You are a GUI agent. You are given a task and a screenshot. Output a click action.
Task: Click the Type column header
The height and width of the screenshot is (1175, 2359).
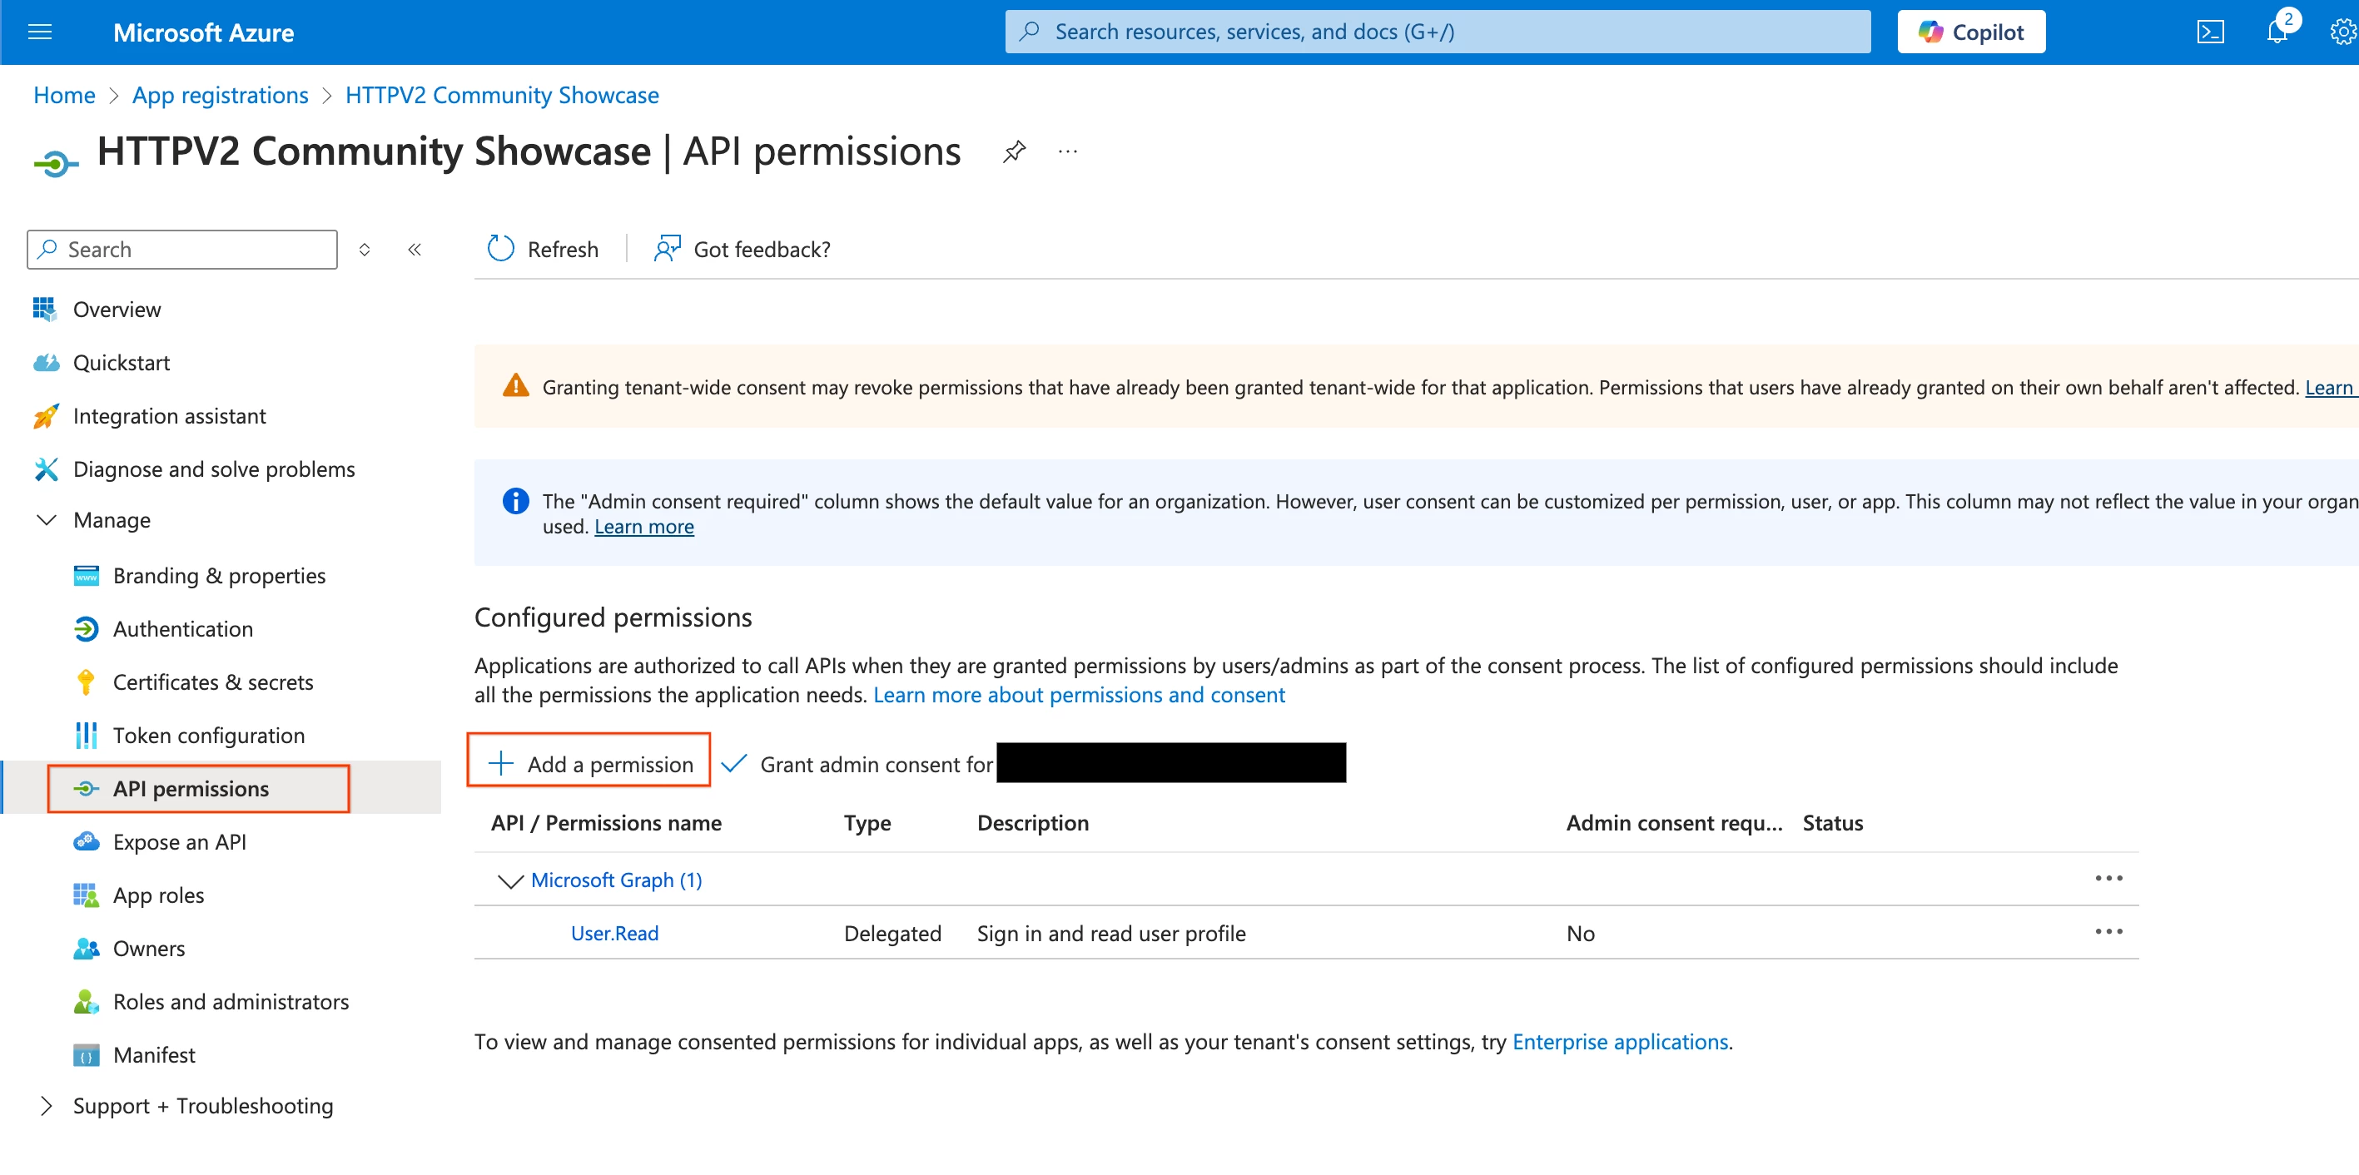tap(867, 822)
